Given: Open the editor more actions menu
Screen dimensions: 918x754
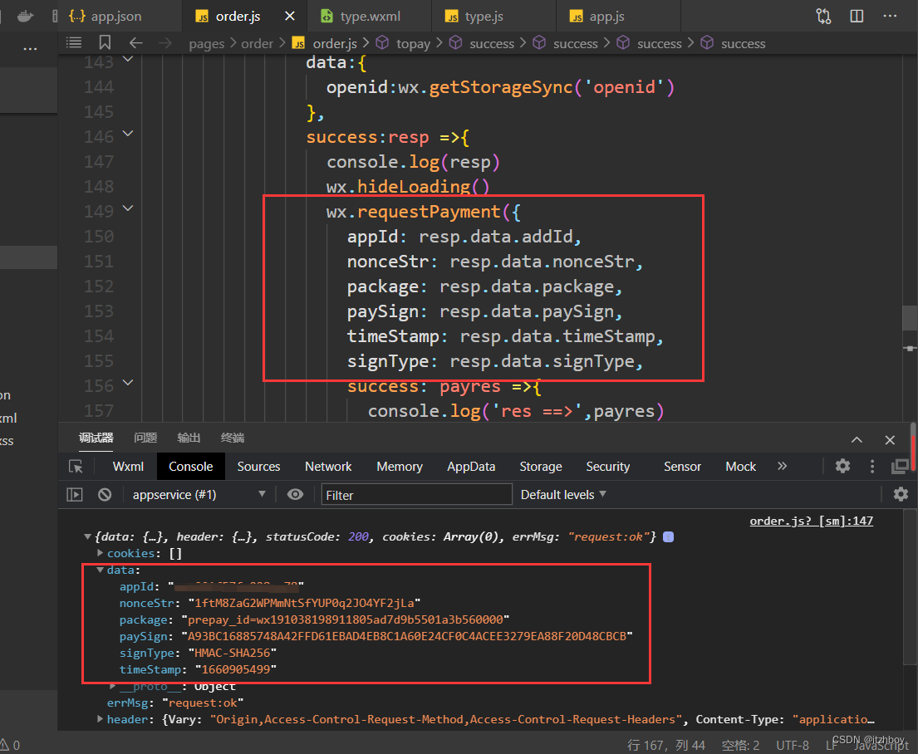Looking at the screenshot, I should (x=890, y=17).
